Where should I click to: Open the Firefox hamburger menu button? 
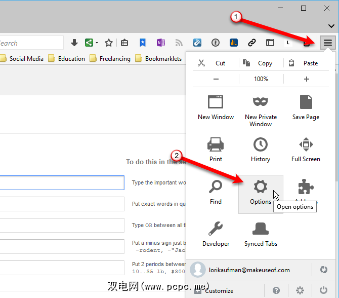(327, 43)
